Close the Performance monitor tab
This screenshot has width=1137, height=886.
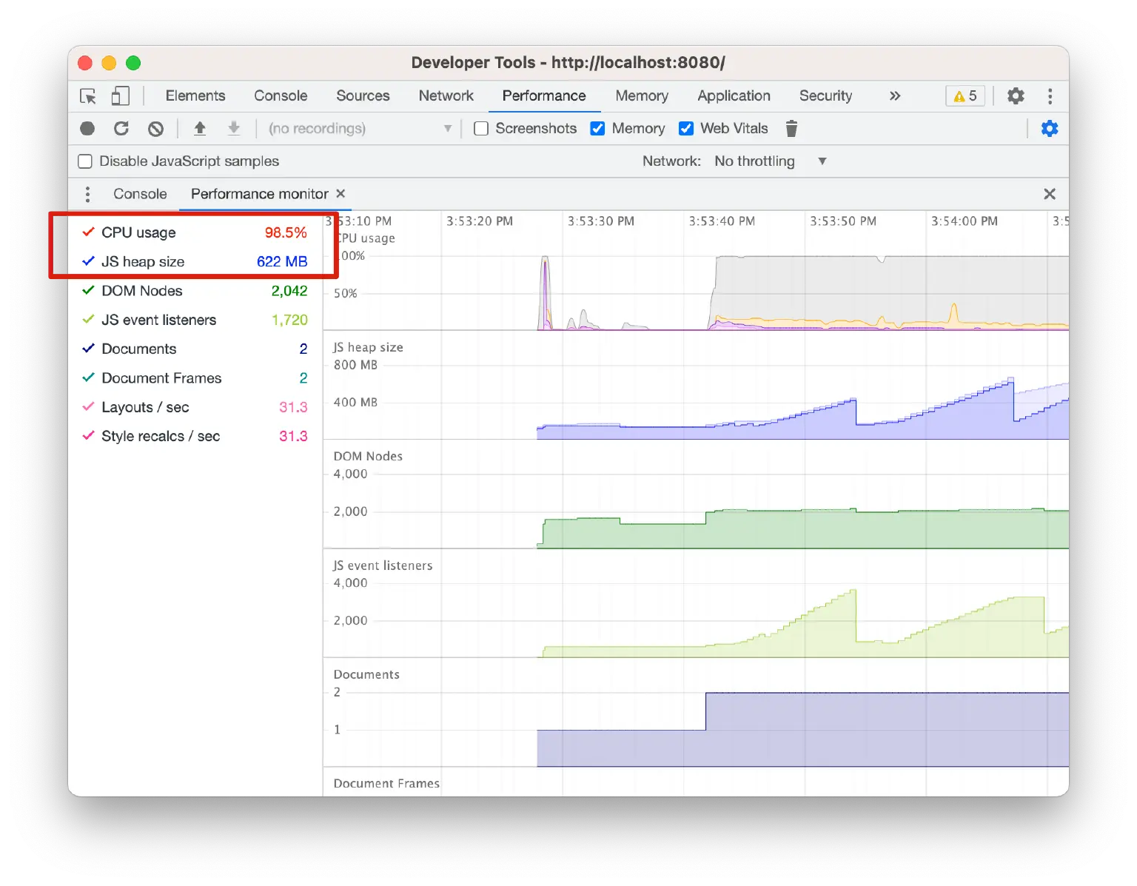[x=341, y=194]
